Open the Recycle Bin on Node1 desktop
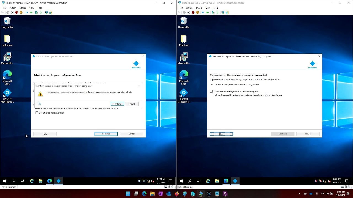Viewport: 353px width, 198px height. (x=7, y=23)
